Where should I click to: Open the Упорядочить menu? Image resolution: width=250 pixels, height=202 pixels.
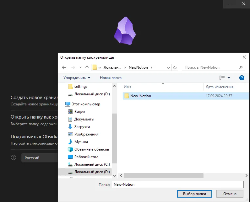pos(77,78)
